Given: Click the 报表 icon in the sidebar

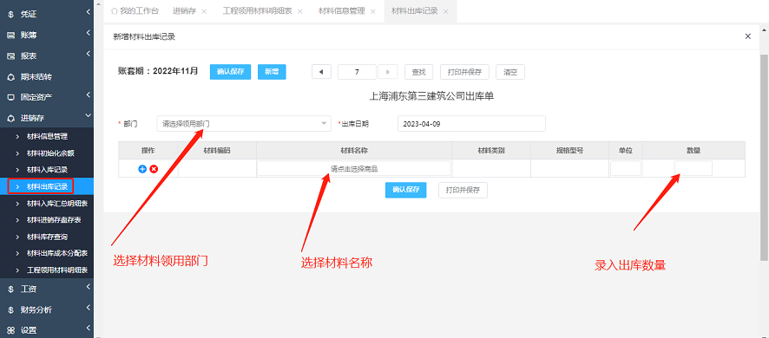Looking at the screenshot, I should coord(10,55).
